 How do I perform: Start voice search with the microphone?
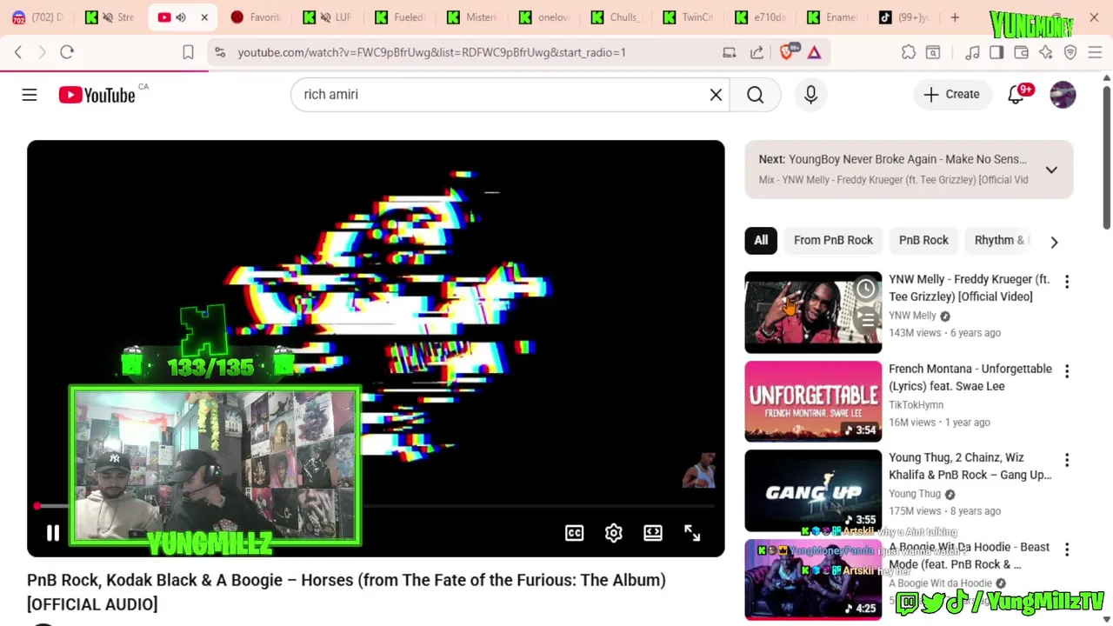tap(810, 95)
